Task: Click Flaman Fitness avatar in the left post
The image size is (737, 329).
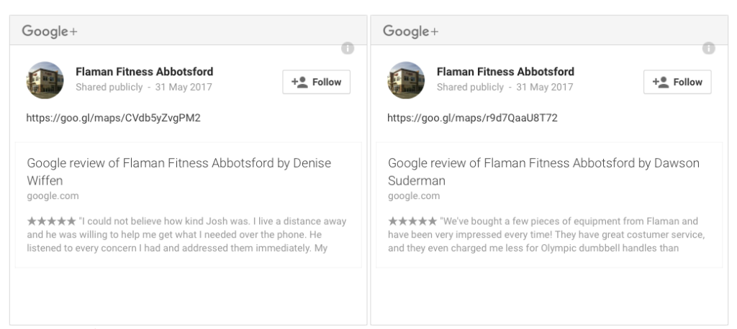Action: pos(45,80)
